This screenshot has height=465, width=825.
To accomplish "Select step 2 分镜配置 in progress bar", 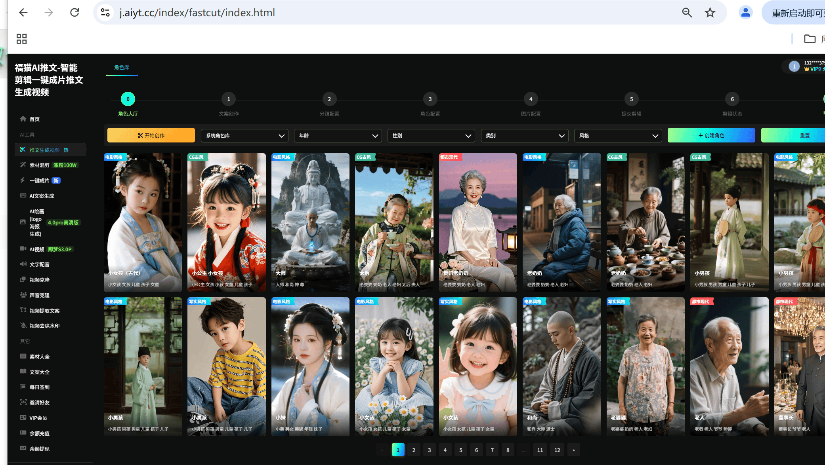I will (329, 99).
